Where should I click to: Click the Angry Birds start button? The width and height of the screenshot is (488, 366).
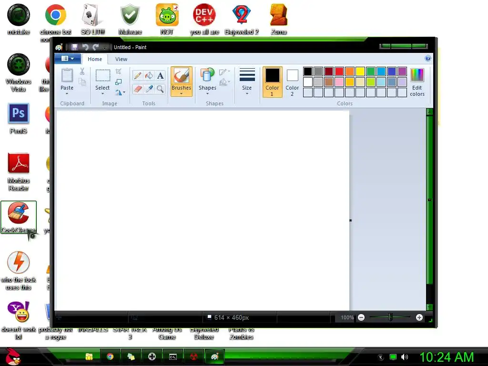pos(12,356)
